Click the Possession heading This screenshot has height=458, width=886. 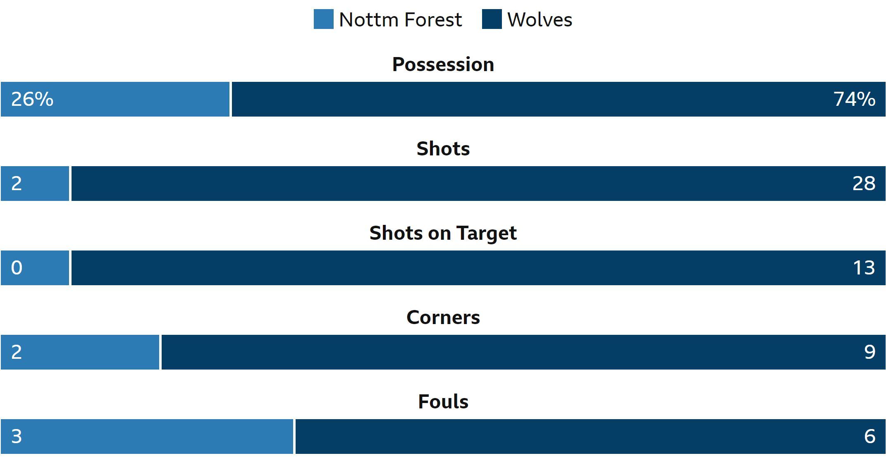click(x=443, y=64)
